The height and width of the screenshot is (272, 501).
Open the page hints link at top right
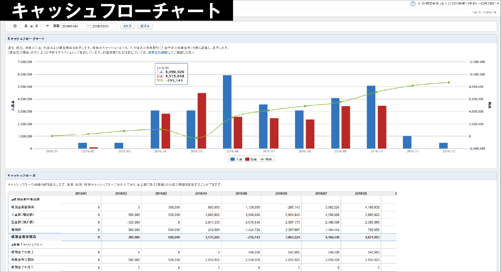[x=485, y=13]
